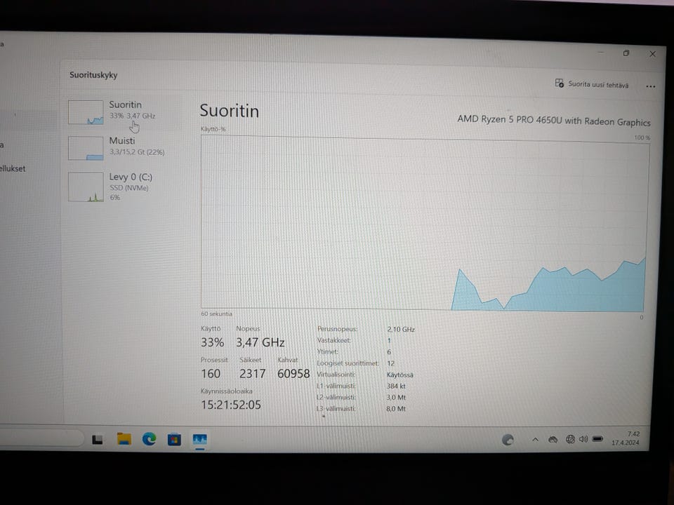Click the battery tray icon
Viewport: 674px width, 505px height.
coord(597,439)
